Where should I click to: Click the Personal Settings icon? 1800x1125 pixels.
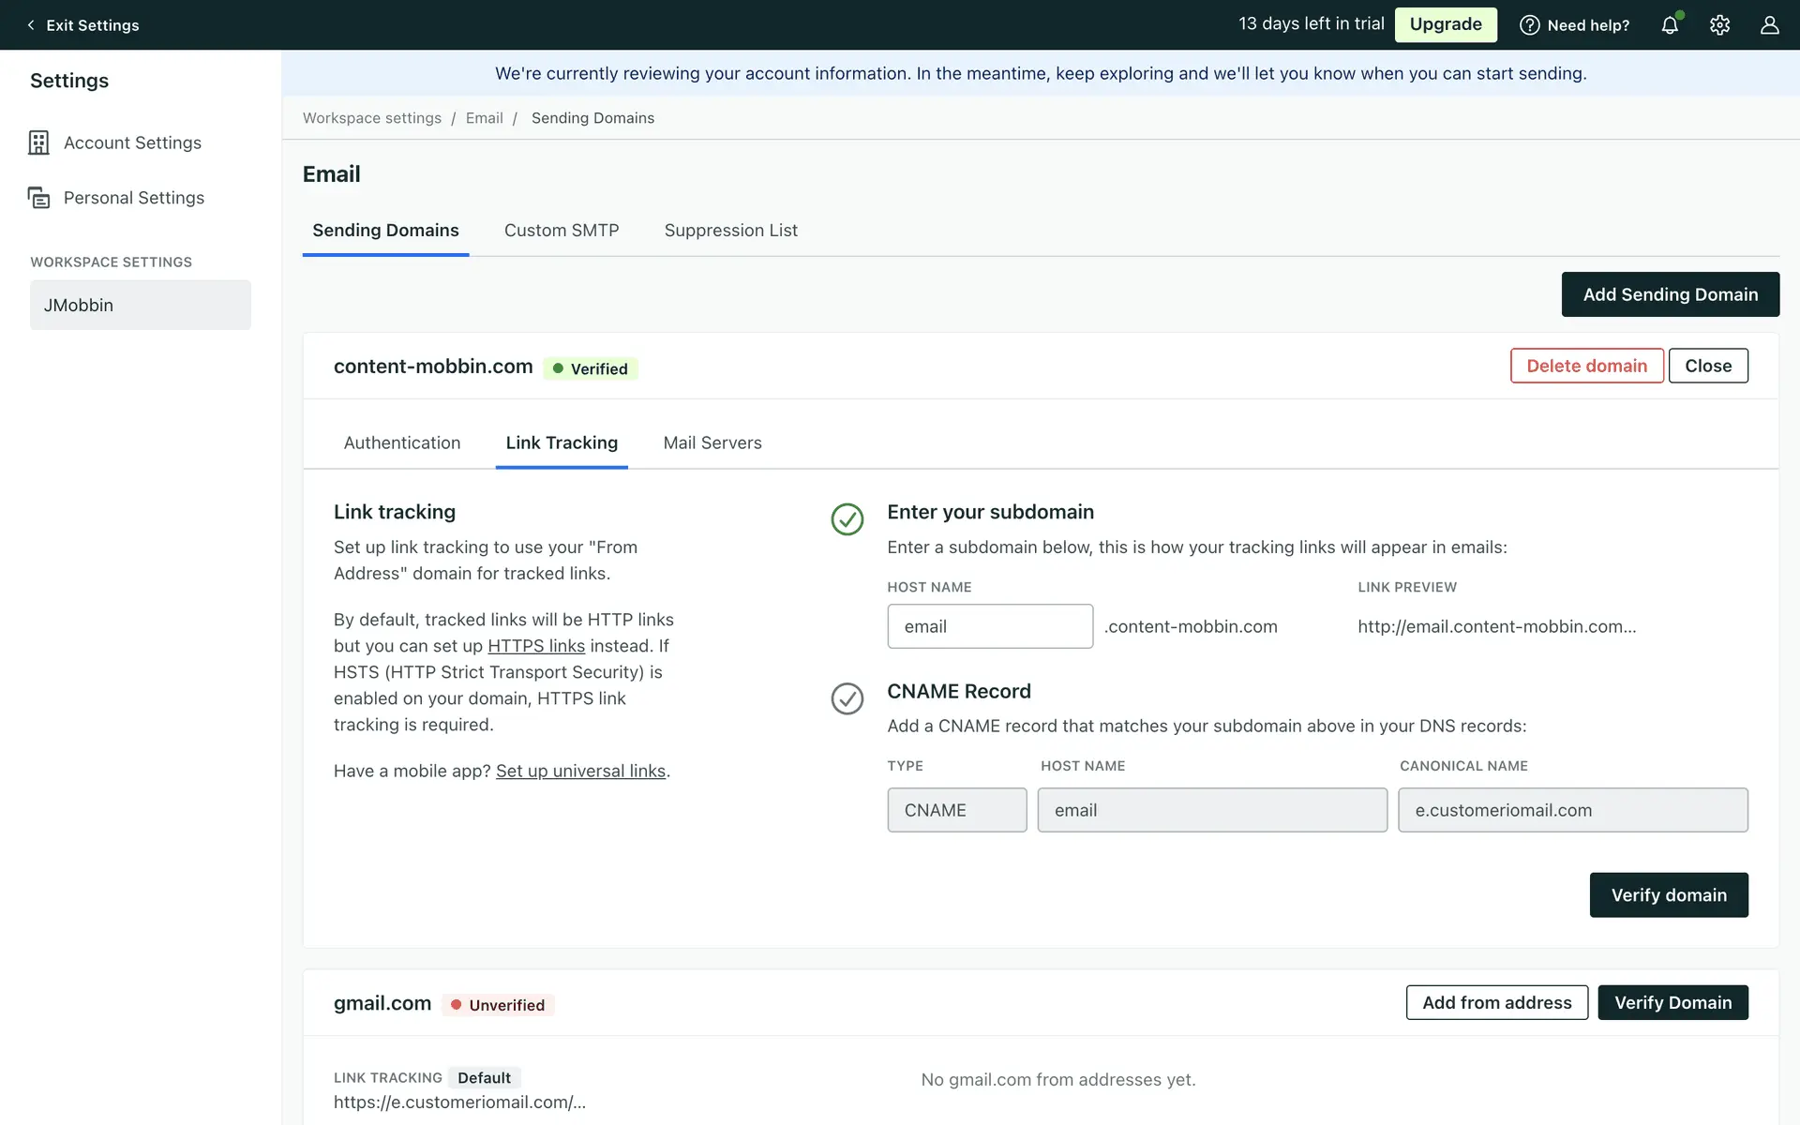pyautogui.click(x=38, y=198)
